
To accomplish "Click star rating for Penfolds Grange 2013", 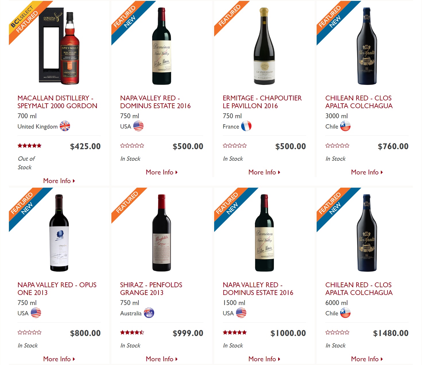I will [132, 333].
